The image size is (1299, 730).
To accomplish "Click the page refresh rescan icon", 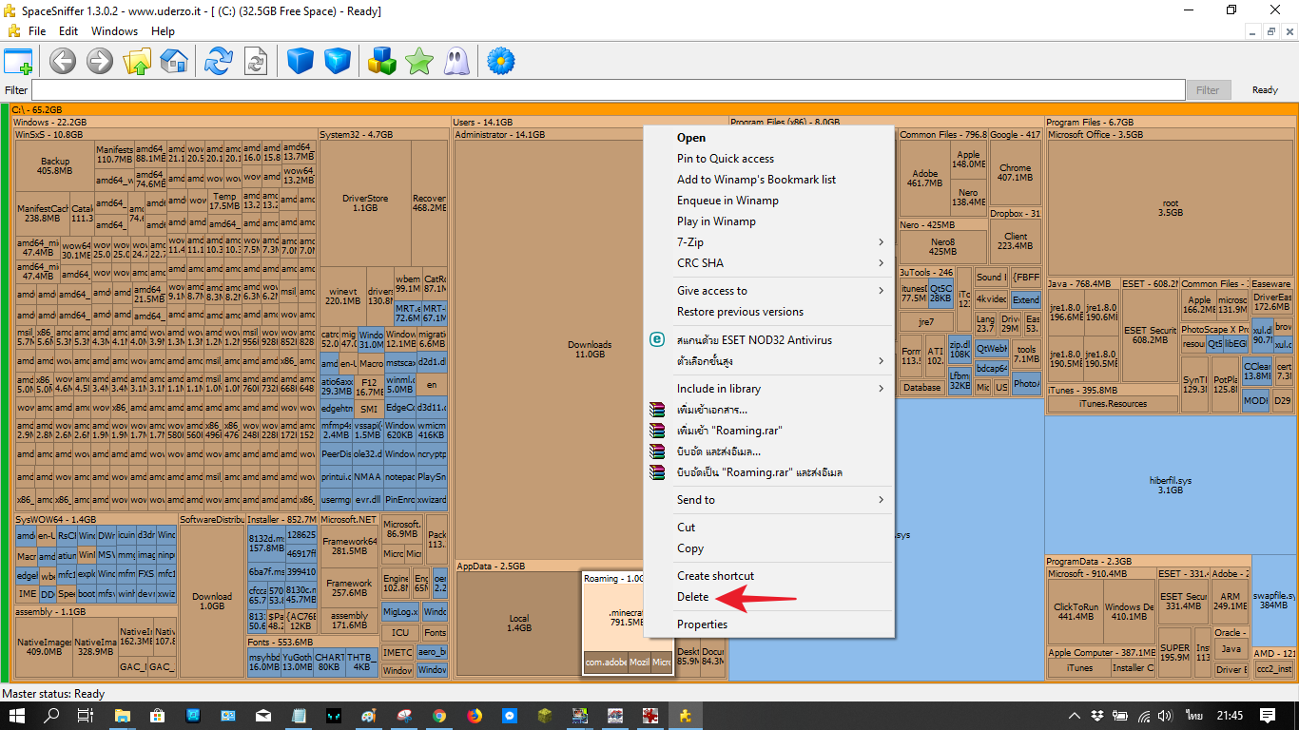I will click(x=256, y=62).
